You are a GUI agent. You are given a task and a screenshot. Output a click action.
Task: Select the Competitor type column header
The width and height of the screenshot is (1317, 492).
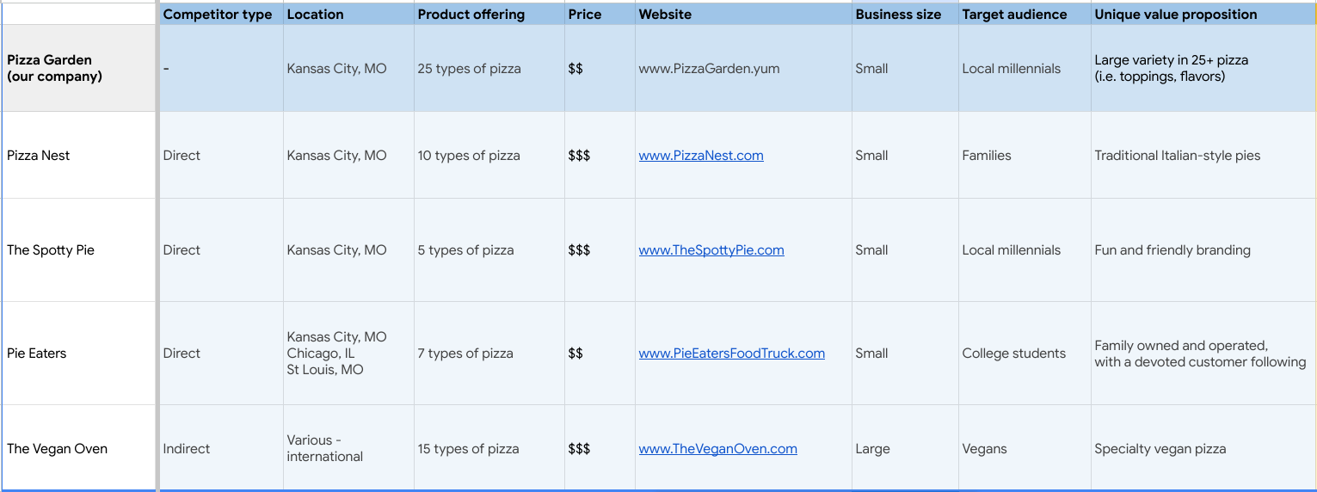[x=218, y=15]
